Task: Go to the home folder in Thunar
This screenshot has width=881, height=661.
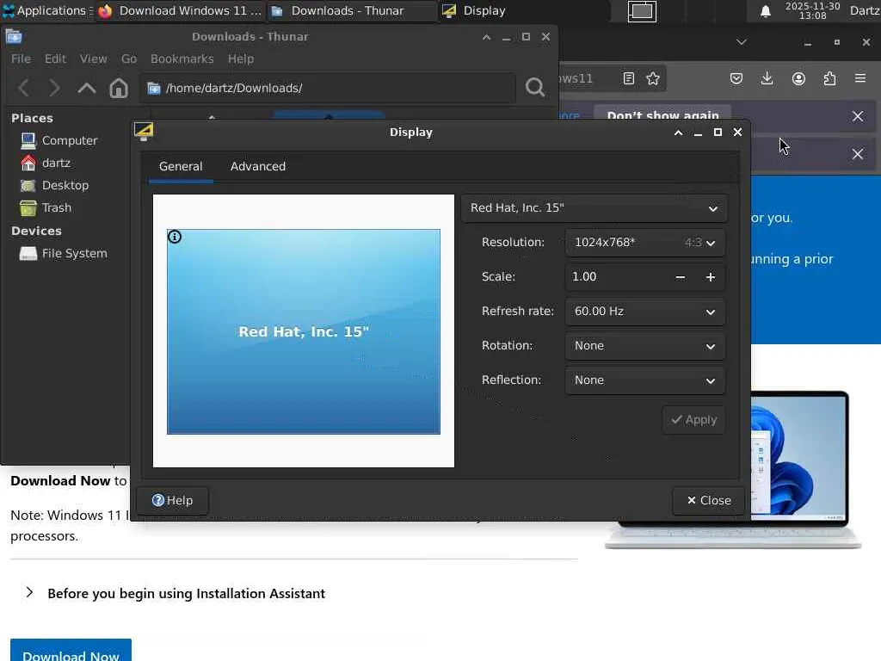Action: tap(119, 88)
